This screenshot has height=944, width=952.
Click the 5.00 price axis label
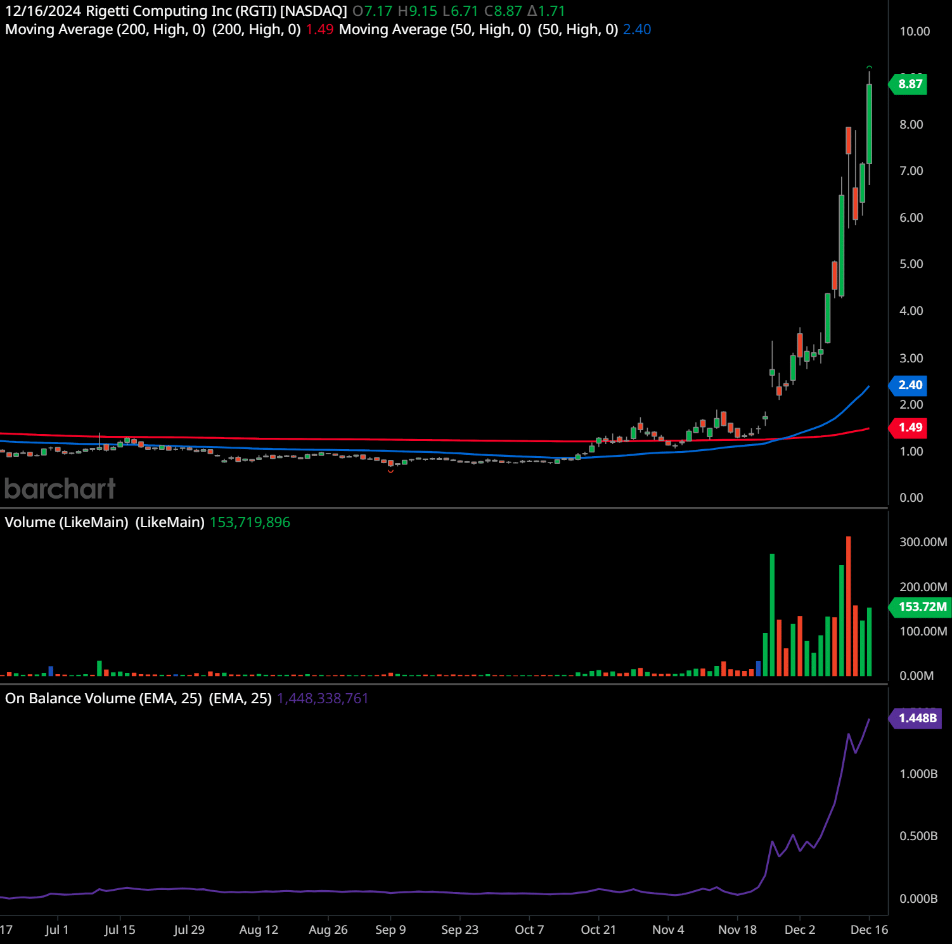[x=911, y=264]
